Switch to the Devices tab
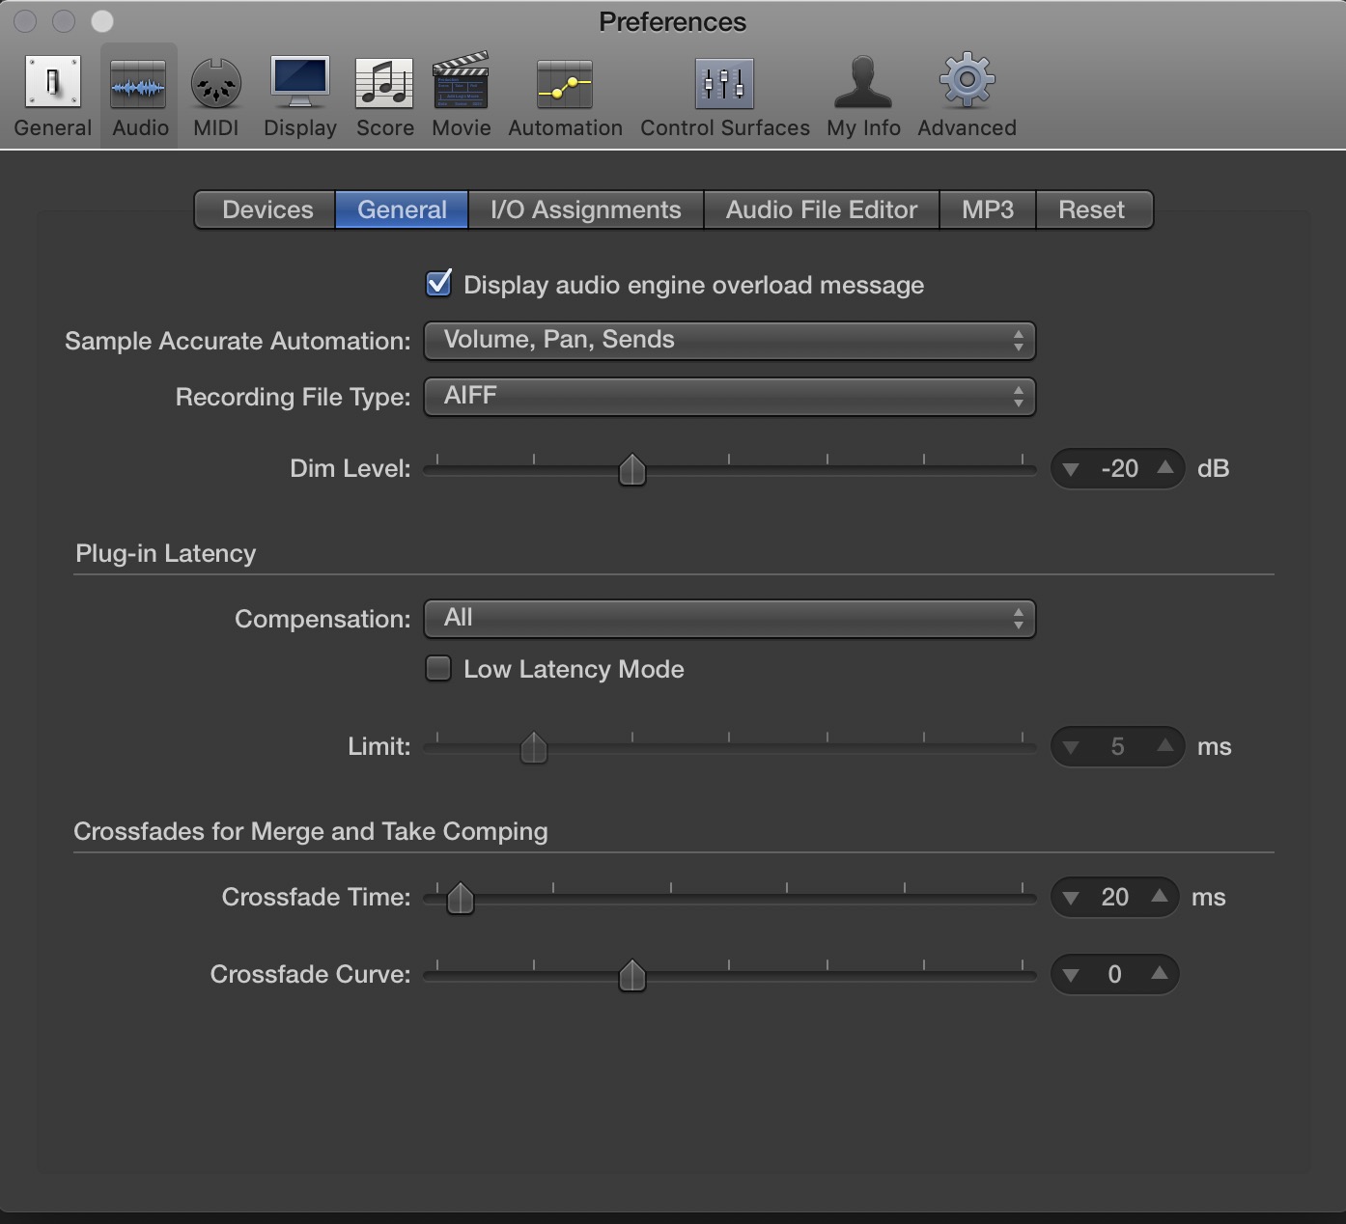 click(266, 209)
